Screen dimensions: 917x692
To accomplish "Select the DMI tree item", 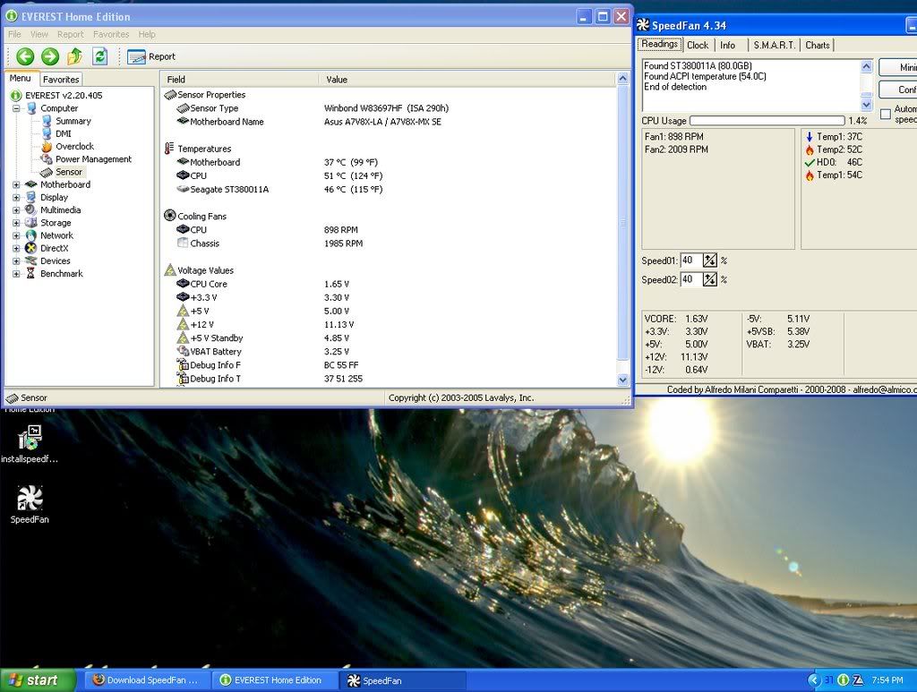I will tap(64, 134).
